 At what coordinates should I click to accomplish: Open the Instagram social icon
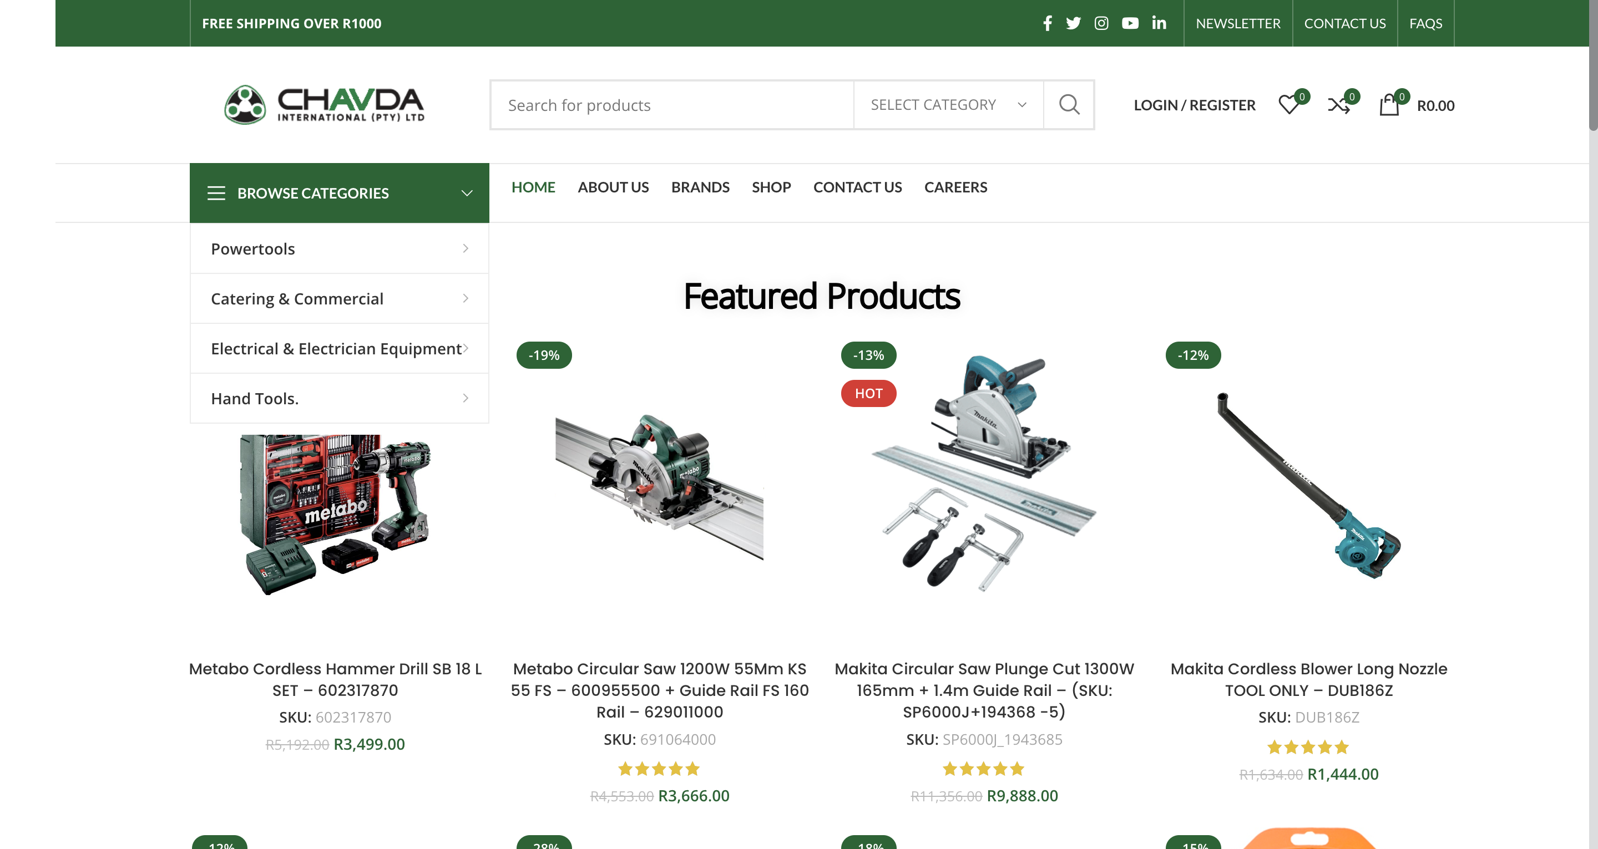tap(1101, 23)
